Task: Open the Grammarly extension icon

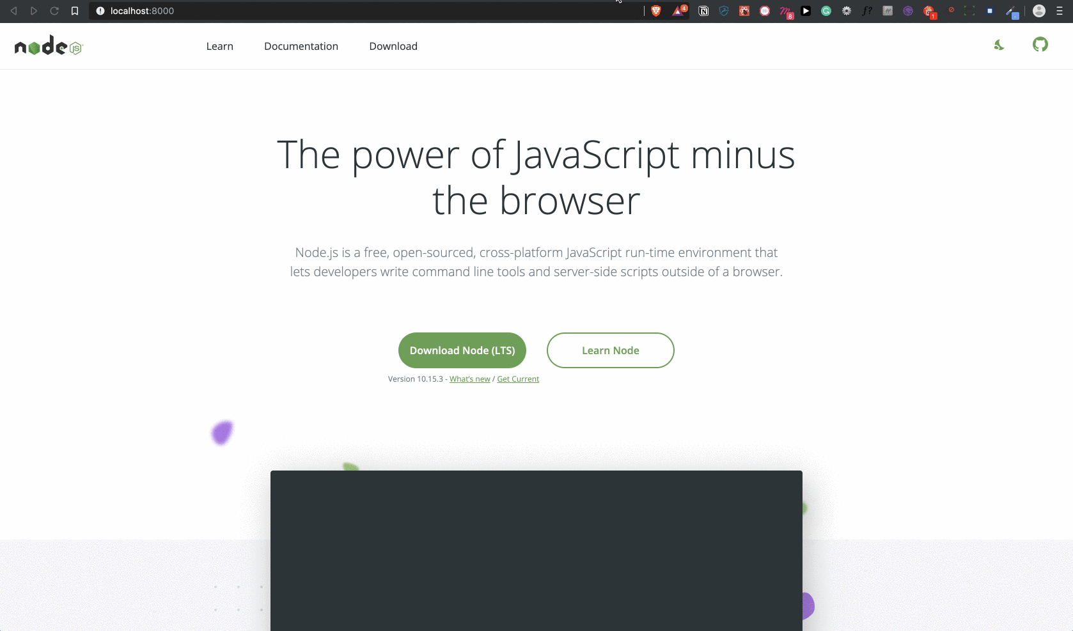Action: coord(826,11)
